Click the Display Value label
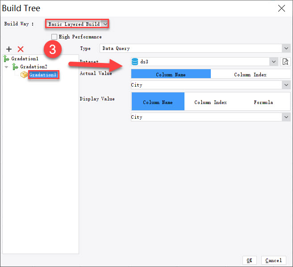The height and width of the screenshot is (267, 293). coord(97,99)
